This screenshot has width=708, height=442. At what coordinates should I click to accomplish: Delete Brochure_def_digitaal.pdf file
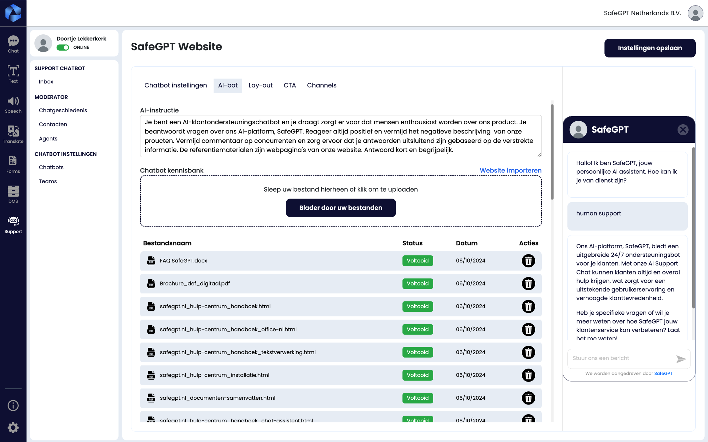528,284
